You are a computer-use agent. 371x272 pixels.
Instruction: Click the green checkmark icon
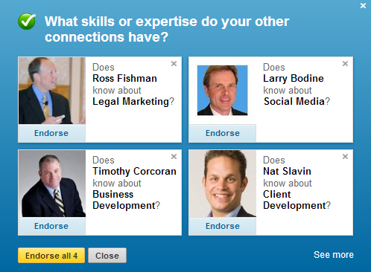pos(27,22)
